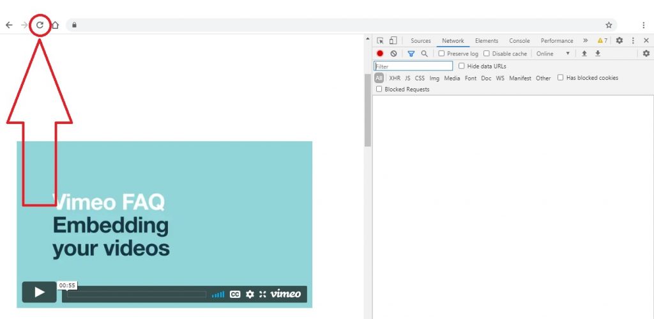Image resolution: width=654 pixels, height=319 pixels.
Task: Toggle the network filter funnel icon
Action: pos(411,54)
